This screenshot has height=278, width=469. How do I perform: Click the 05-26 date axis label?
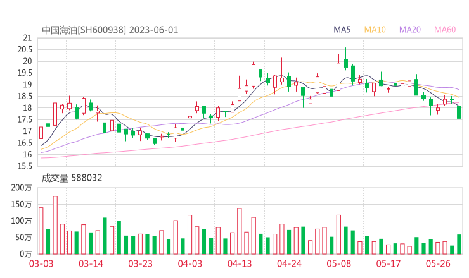pos(438,263)
